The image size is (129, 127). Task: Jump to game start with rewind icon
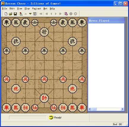pos(41,14)
